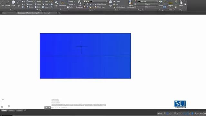Toggle ortho mode in status bar

pyautogui.click(x=172, y=113)
